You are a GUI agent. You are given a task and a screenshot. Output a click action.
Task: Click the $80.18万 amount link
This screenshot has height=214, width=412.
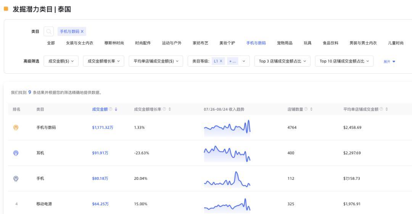tap(100, 179)
